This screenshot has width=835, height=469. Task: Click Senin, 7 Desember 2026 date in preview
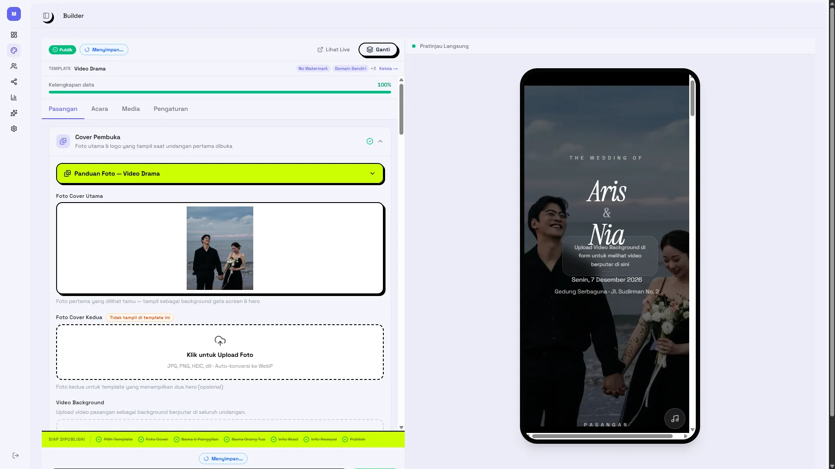607,279
